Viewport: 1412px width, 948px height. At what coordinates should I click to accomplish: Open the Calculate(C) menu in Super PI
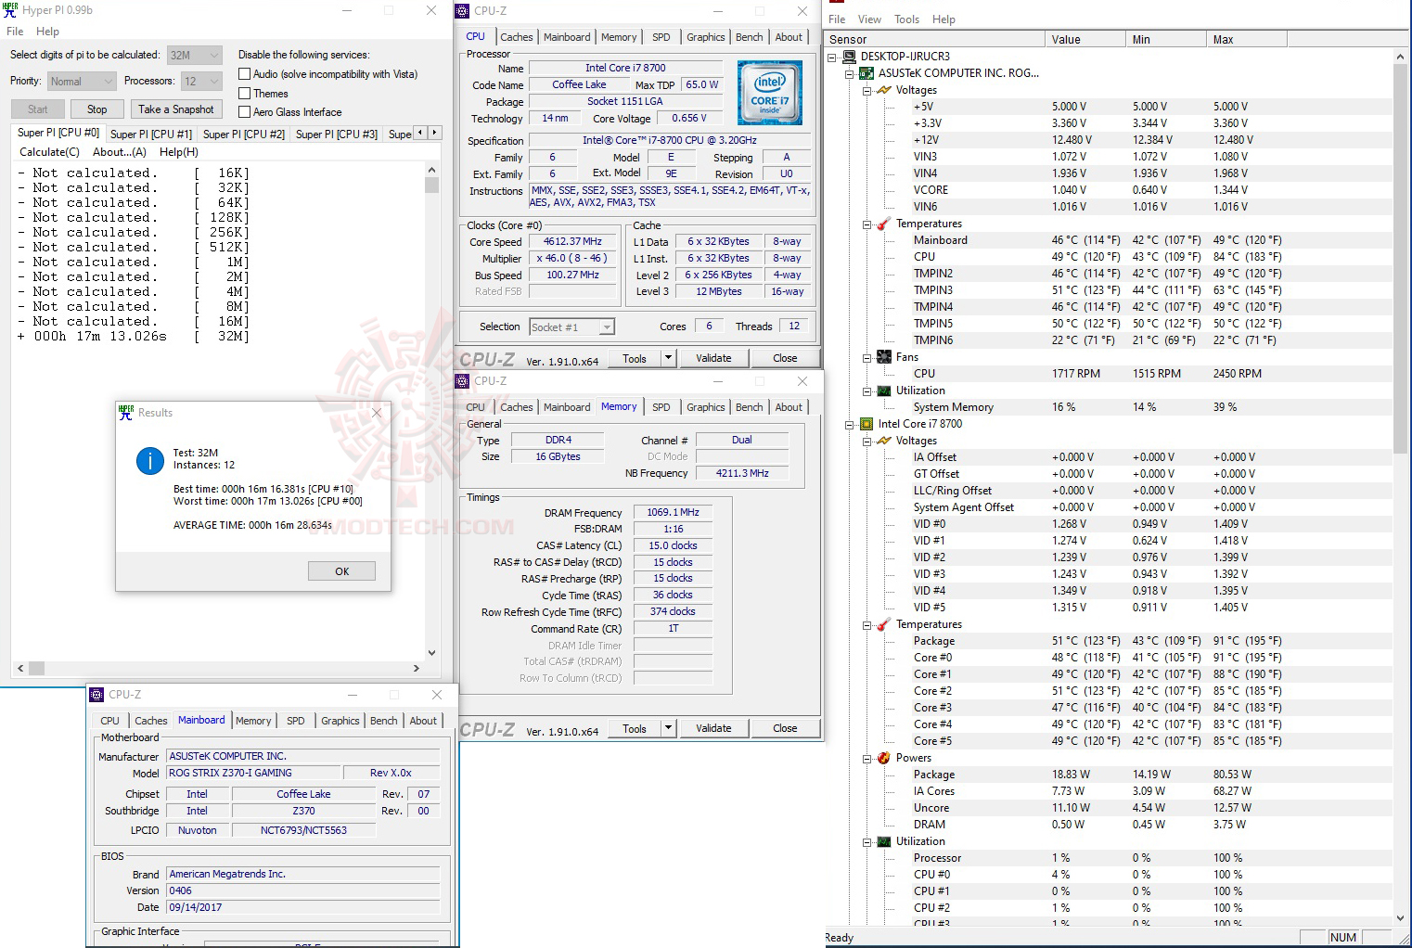(x=50, y=152)
